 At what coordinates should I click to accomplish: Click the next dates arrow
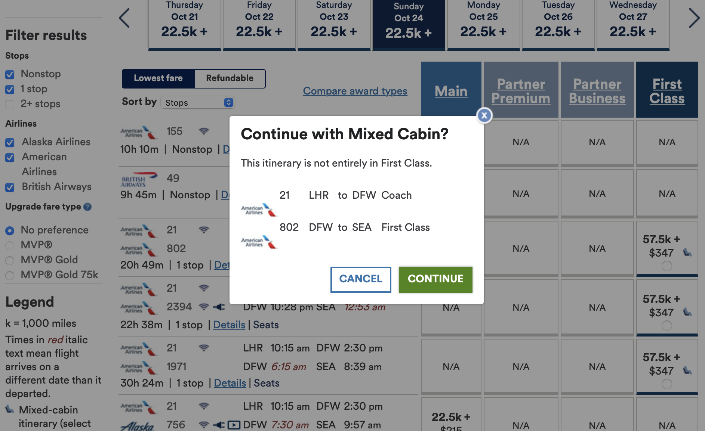[x=694, y=18]
